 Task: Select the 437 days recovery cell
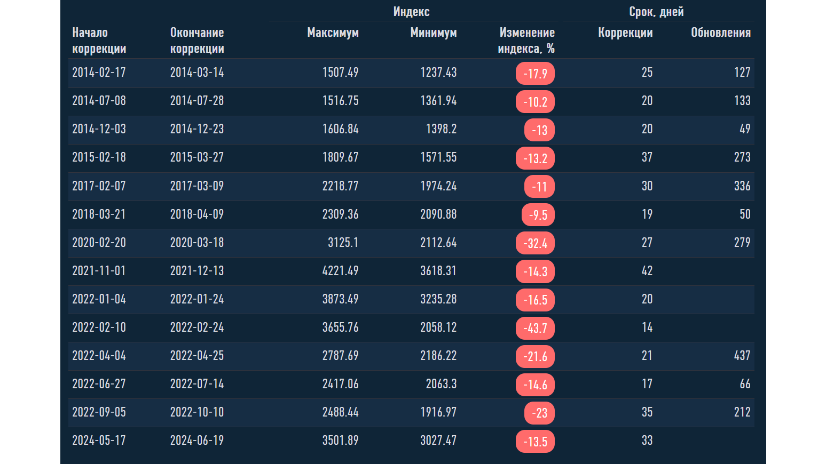coord(742,356)
